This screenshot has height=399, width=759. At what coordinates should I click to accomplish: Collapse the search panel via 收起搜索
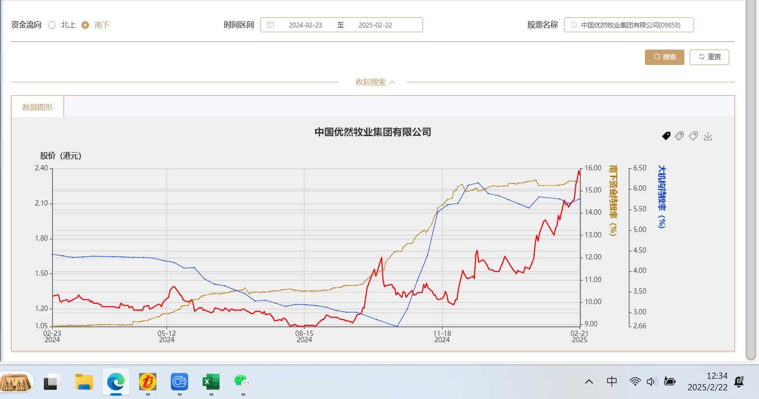click(x=375, y=82)
